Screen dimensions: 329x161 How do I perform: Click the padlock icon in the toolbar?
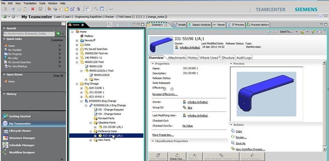pos(78,9)
